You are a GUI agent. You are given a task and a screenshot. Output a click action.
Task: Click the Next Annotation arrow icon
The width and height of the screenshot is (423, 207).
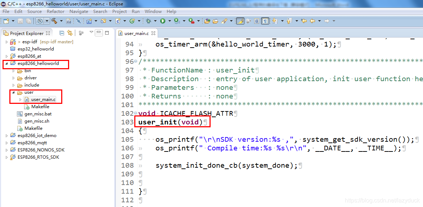275,21
